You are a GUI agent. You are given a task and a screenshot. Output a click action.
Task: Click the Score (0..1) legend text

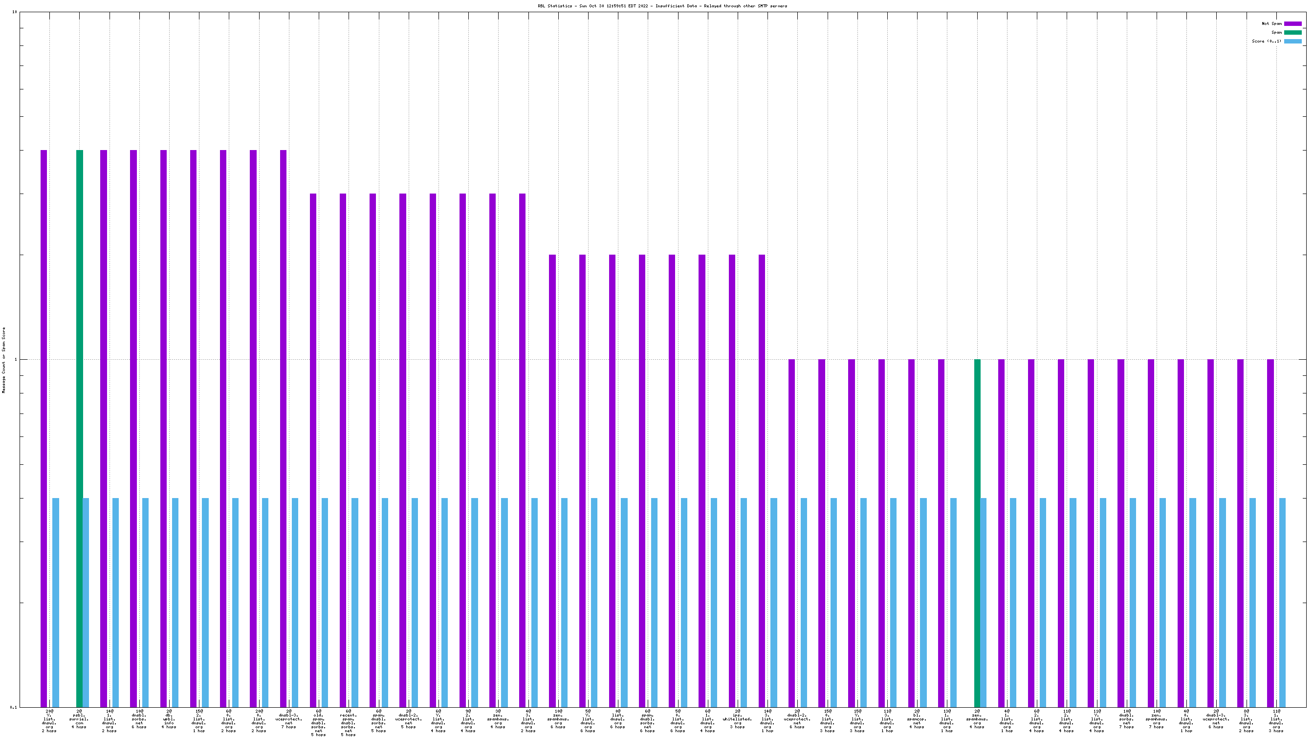coord(1266,41)
